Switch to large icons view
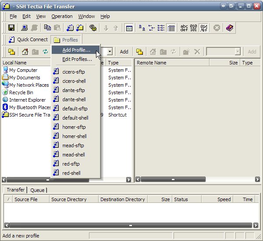The height and width of the screenshot is (241, 263). coord(142,28)
